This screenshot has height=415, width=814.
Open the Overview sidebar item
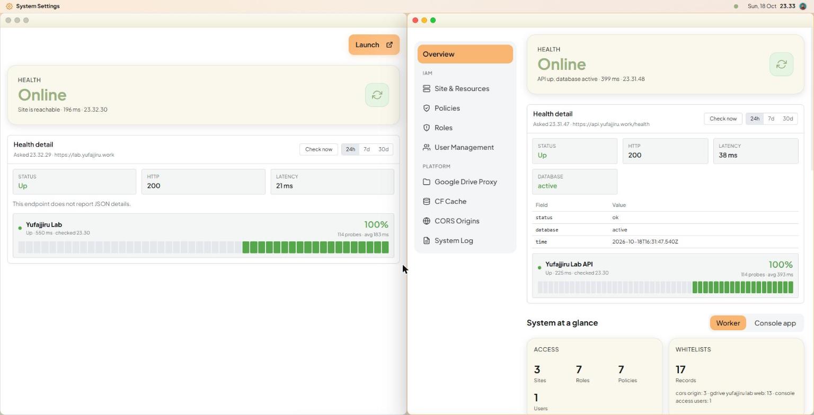[x=465, y=54]
